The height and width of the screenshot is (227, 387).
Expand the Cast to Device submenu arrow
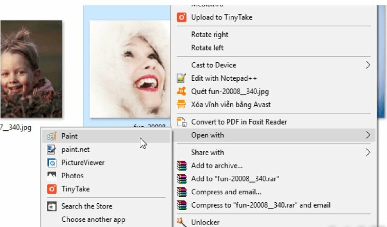(368, 65)
